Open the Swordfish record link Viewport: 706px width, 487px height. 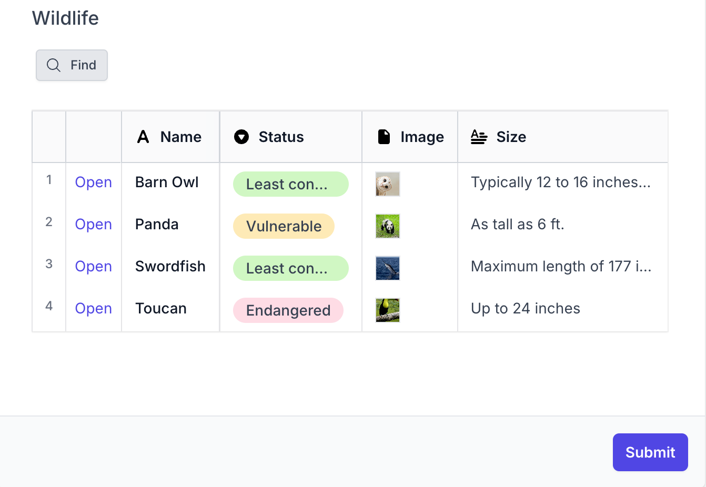coord(94,266)
